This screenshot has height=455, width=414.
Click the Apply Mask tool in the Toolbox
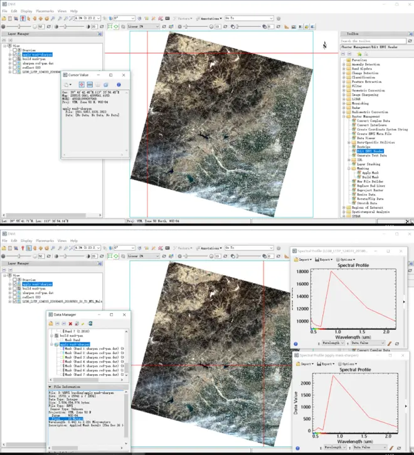371,172
